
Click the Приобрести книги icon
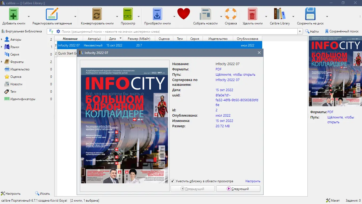coord(158,14)
